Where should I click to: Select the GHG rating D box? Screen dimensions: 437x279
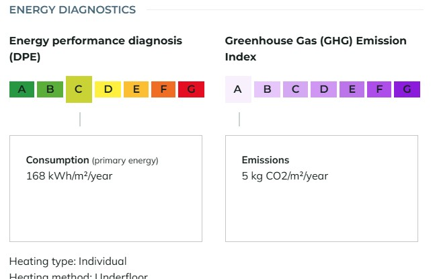[323, 89]
